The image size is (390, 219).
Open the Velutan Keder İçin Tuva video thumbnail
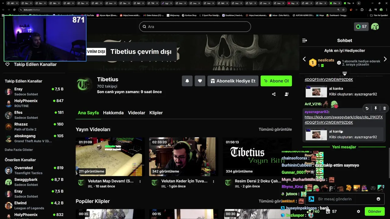182,157
